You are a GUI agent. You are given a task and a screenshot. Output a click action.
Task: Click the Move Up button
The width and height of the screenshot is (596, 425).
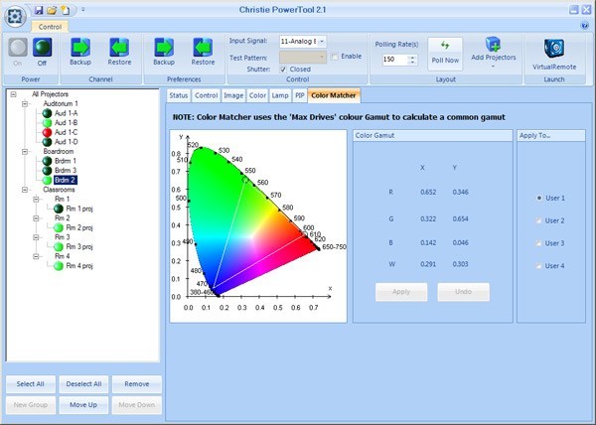(83, 405)
